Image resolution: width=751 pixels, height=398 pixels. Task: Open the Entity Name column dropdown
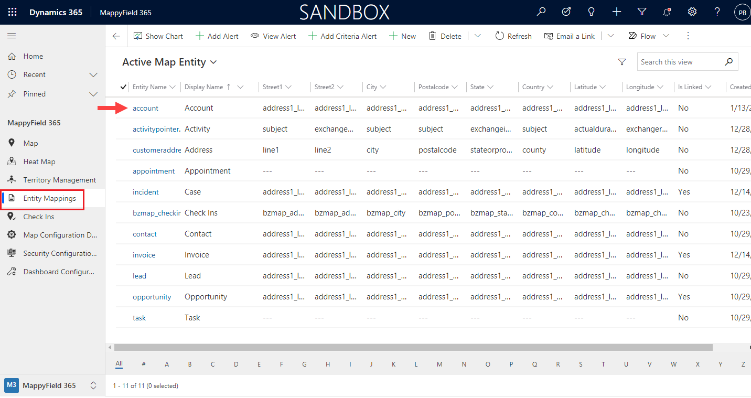173,87
